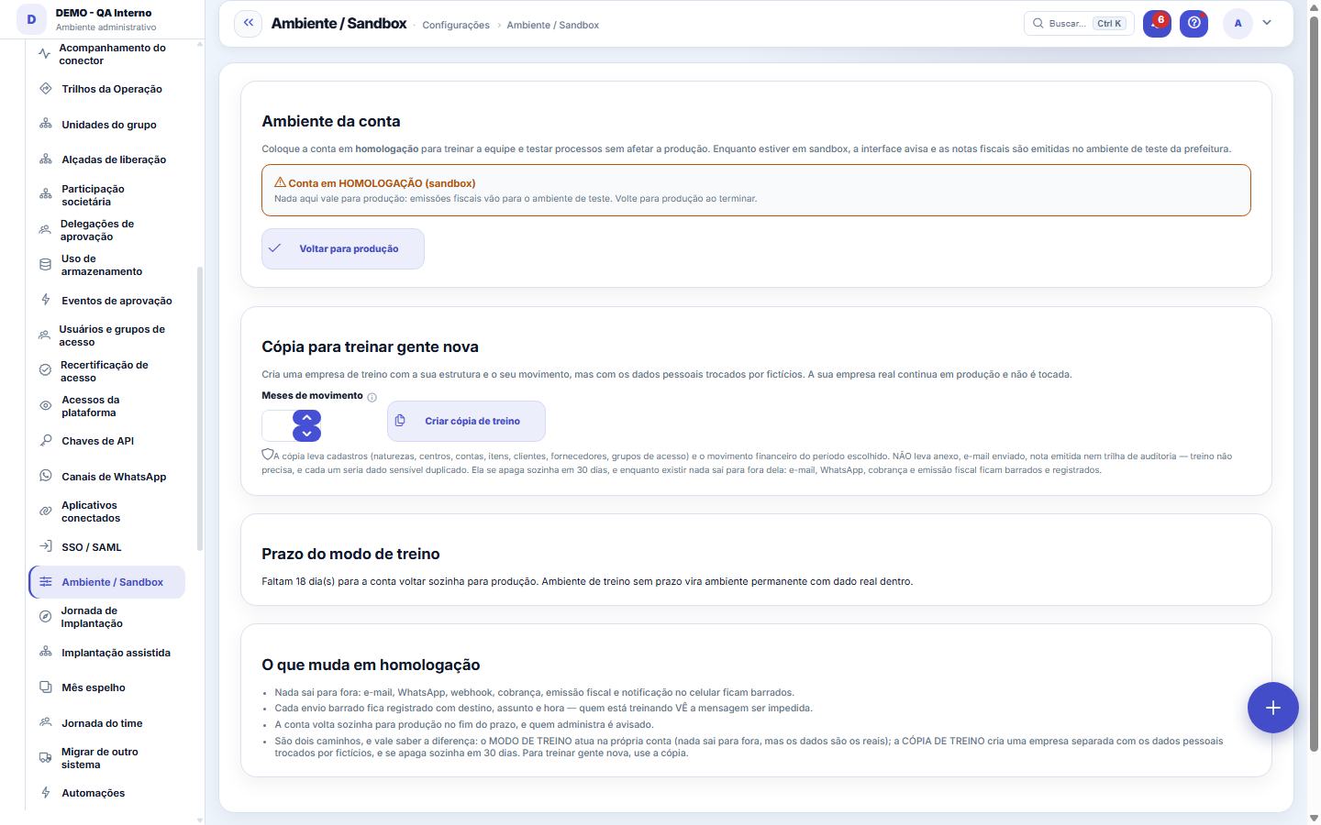Click the Aplicativos conectados link icon
The width and height of the screenshot is (1321, 825).
point(46,511)
